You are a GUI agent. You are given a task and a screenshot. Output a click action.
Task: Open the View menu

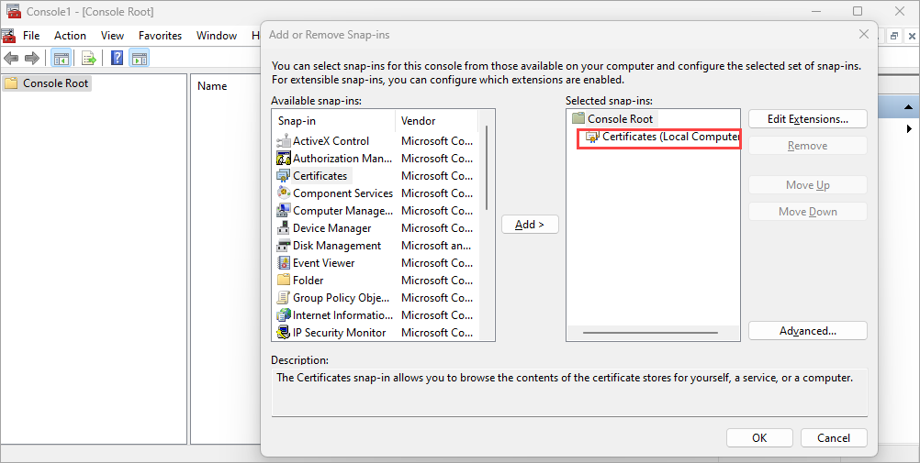pos(112,36)
